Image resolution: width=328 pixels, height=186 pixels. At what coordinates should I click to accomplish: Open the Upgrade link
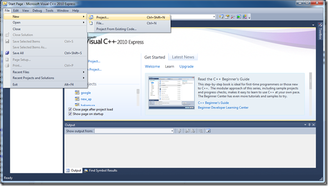[186, 67]
